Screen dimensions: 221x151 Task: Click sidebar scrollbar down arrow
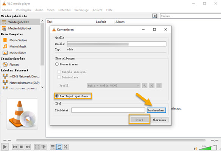[x=42, y=87]
